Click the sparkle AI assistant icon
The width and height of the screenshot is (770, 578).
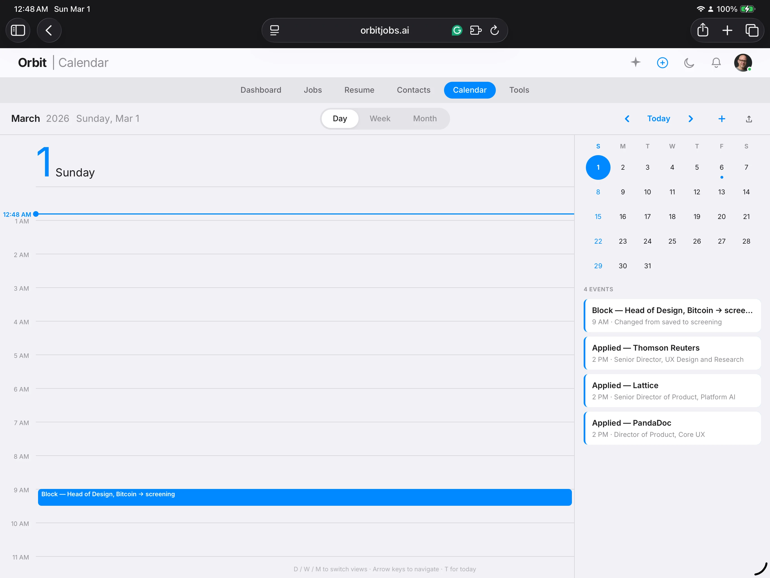635,62
